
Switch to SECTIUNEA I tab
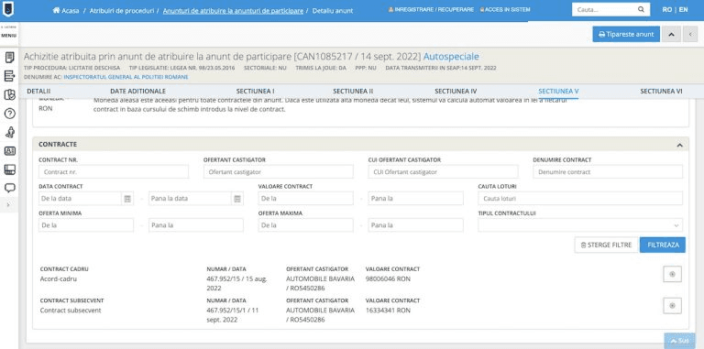pos(255,91)
